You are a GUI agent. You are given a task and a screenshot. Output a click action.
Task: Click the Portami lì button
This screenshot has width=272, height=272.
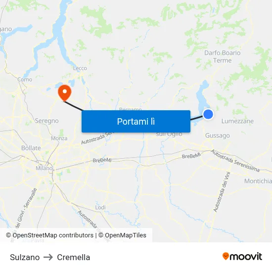point(136,121)
